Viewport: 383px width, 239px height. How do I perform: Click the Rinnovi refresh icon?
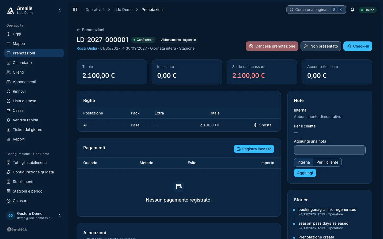9,91
